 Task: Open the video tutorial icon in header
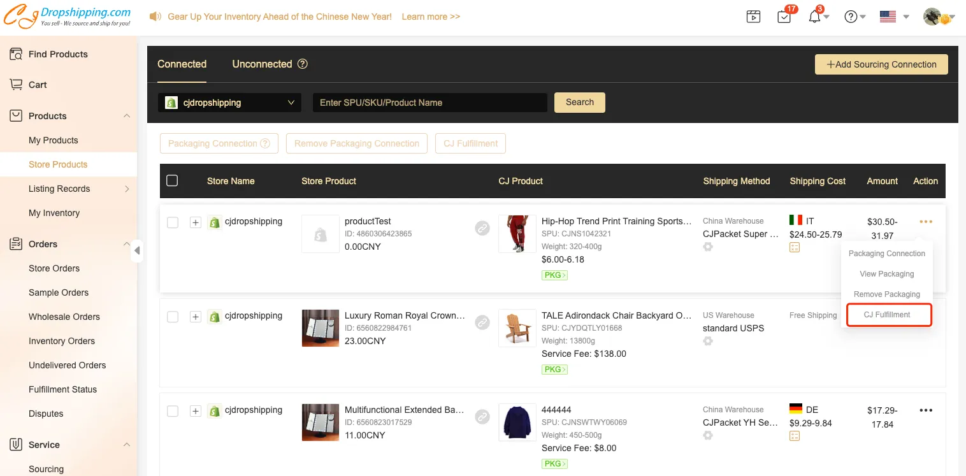click(x=753, y=17)
